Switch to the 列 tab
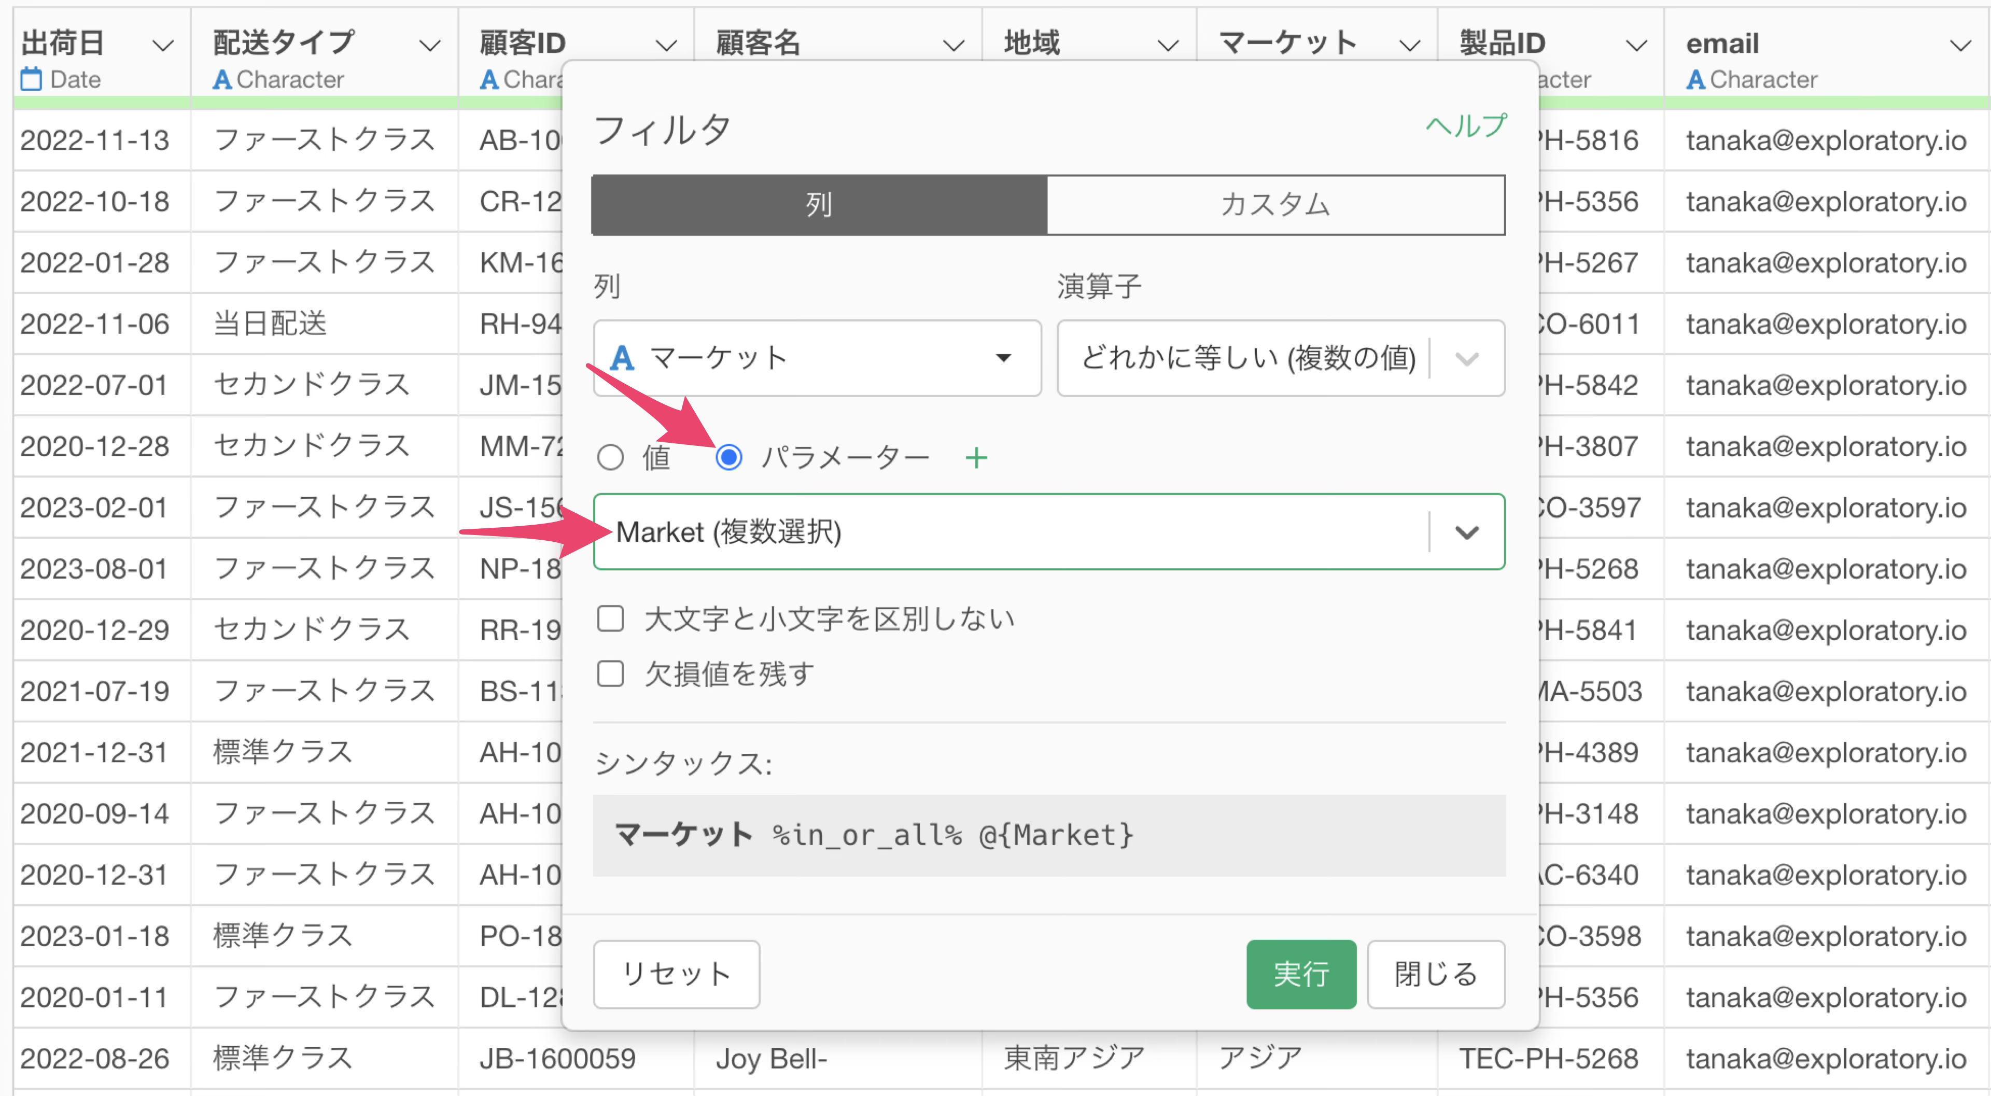The height and width of the screenshot is (1096, 1991). (x=819, y=205)
